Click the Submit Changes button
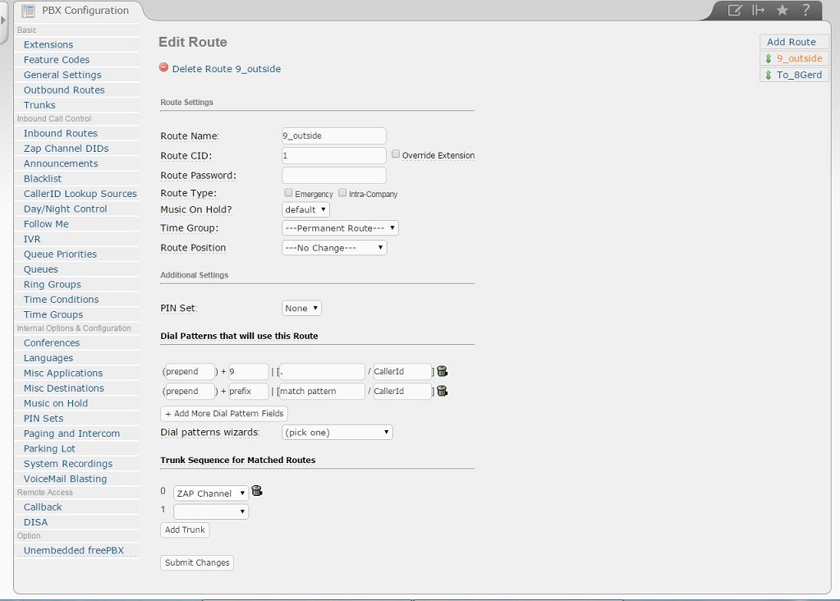 pyautogui.click(x=197, y=562)
